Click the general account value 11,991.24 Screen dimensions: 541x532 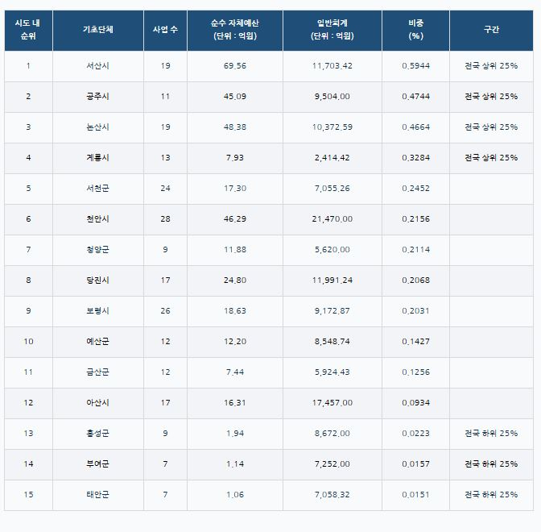[332, 281]
